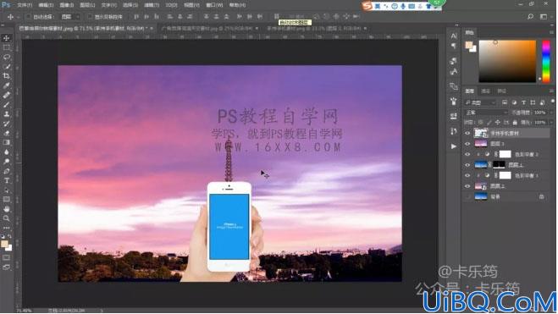Select the Brush tool
The height and width of the screenshot is (314, 558).
[7, 105]
